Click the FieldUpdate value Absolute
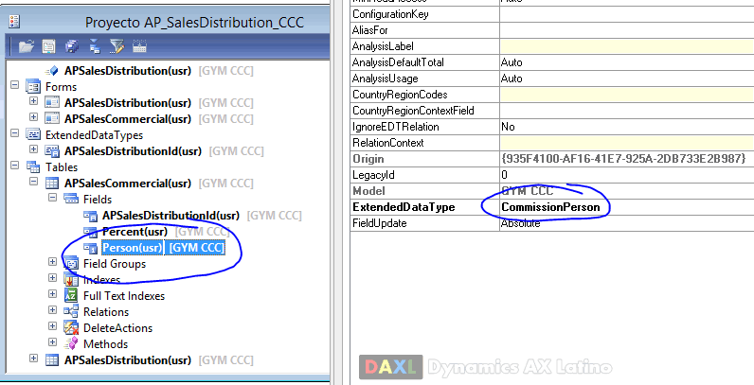Image resolution: width=754 pixels, height=385 pixels. [626, 223]
